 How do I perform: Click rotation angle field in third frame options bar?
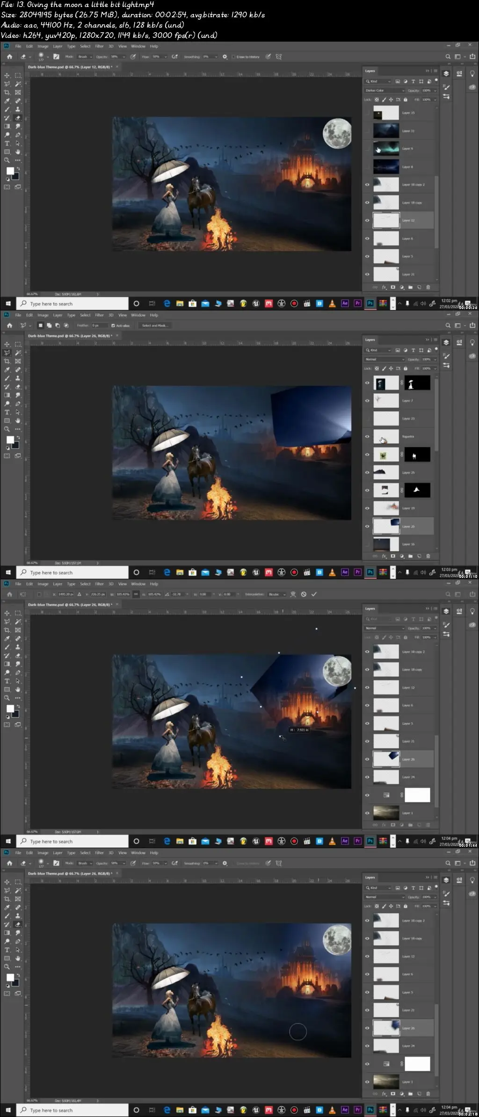(x=177, y=594)
